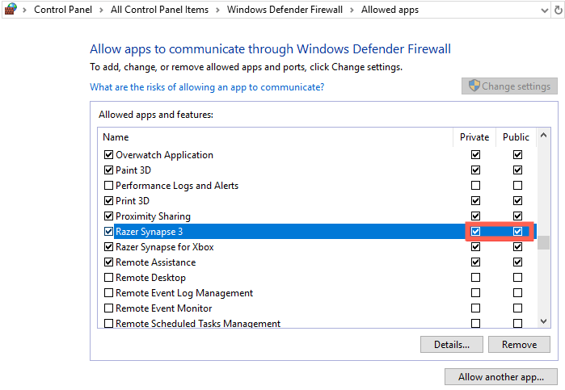The width and height of the screenshot is (565, 390).
Task: Toggle Razer Synapse for Xbox Public checkbox
Action: point(518,246)
